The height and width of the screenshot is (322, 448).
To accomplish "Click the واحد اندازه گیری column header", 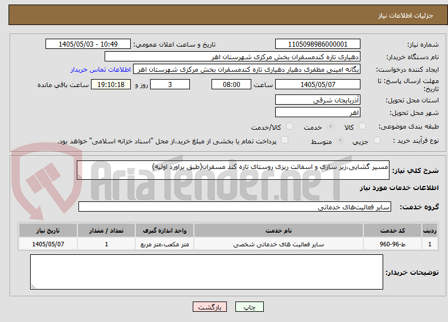I will (164, 230).
